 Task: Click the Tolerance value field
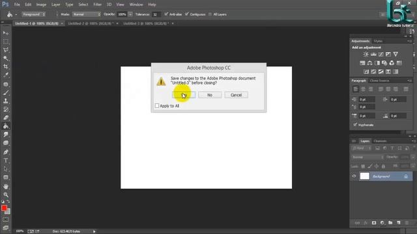point(156,14)
